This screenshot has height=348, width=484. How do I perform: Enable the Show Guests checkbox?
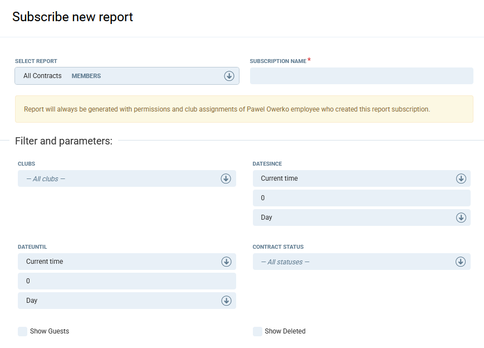[x=23, y=331]
